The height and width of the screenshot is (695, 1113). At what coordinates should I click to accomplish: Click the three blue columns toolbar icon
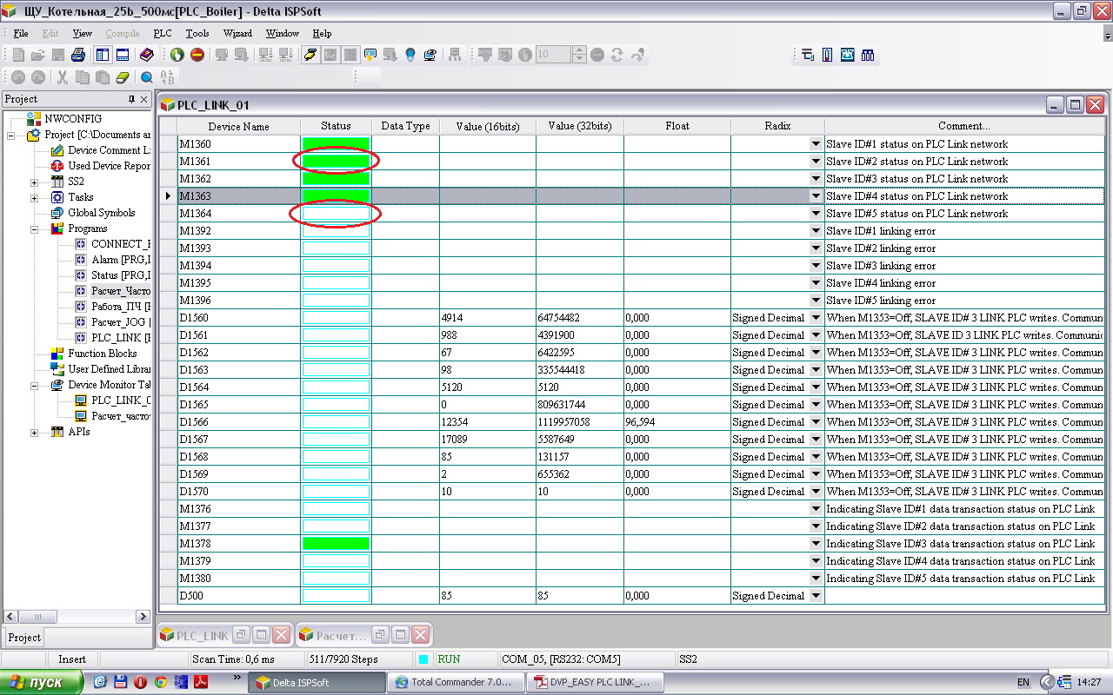867,55
